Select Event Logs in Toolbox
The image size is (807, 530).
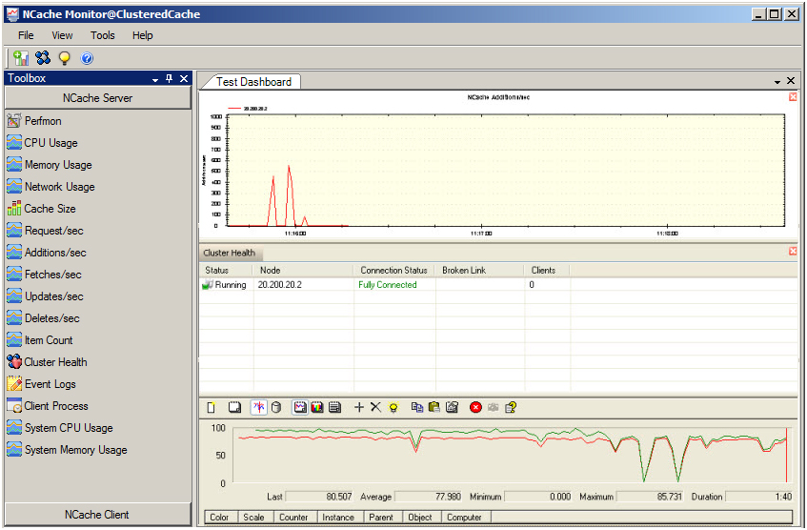point(41,384)
